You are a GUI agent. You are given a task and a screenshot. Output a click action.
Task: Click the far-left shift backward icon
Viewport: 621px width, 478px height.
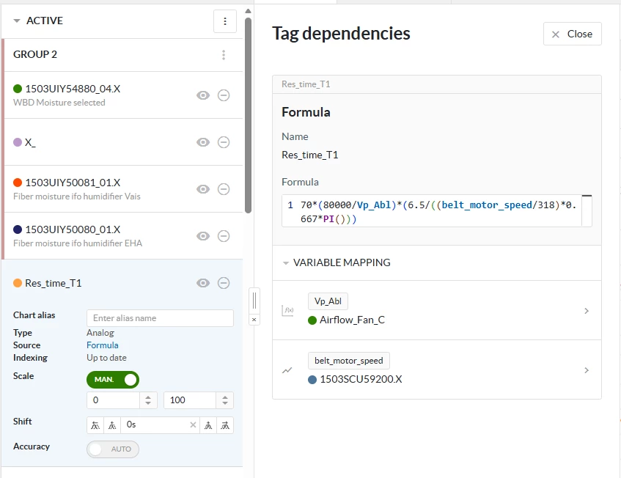[94, 424]
